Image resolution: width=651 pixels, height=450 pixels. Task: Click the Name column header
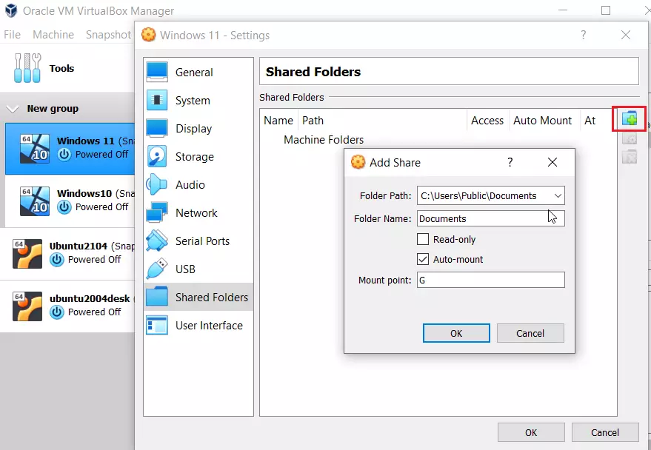(278, 121)
